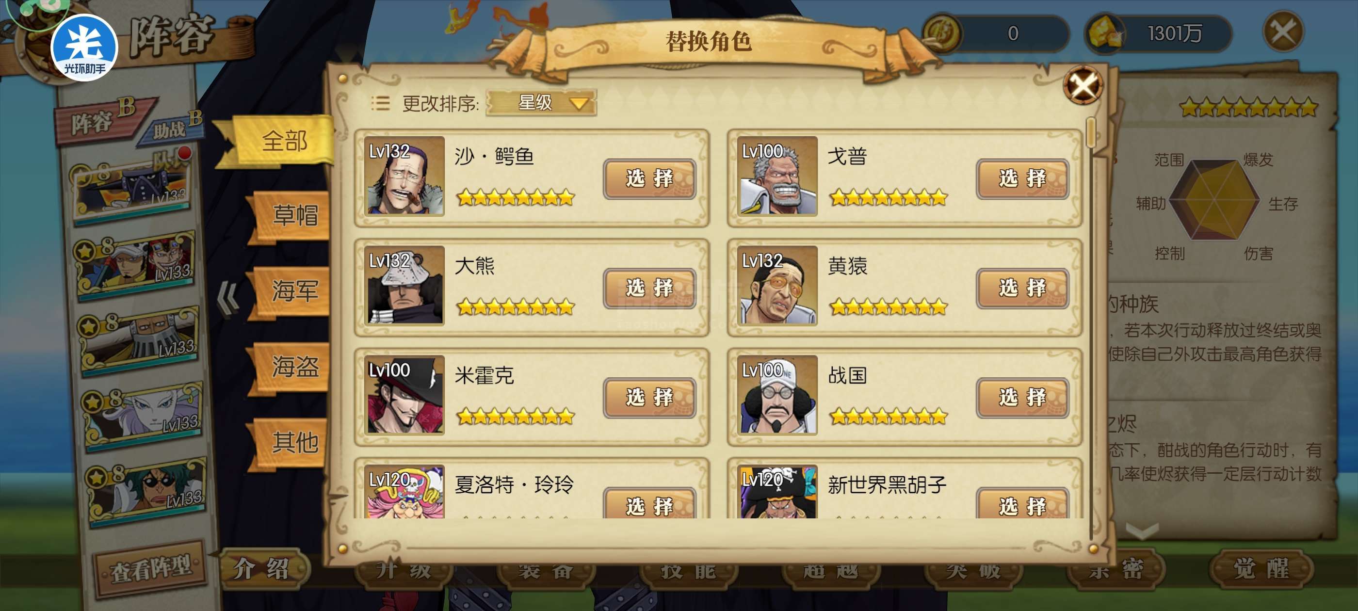Collapse the filter panel with double chevron
Viewport: 1358px width, 611px height.
coord(228,298)
